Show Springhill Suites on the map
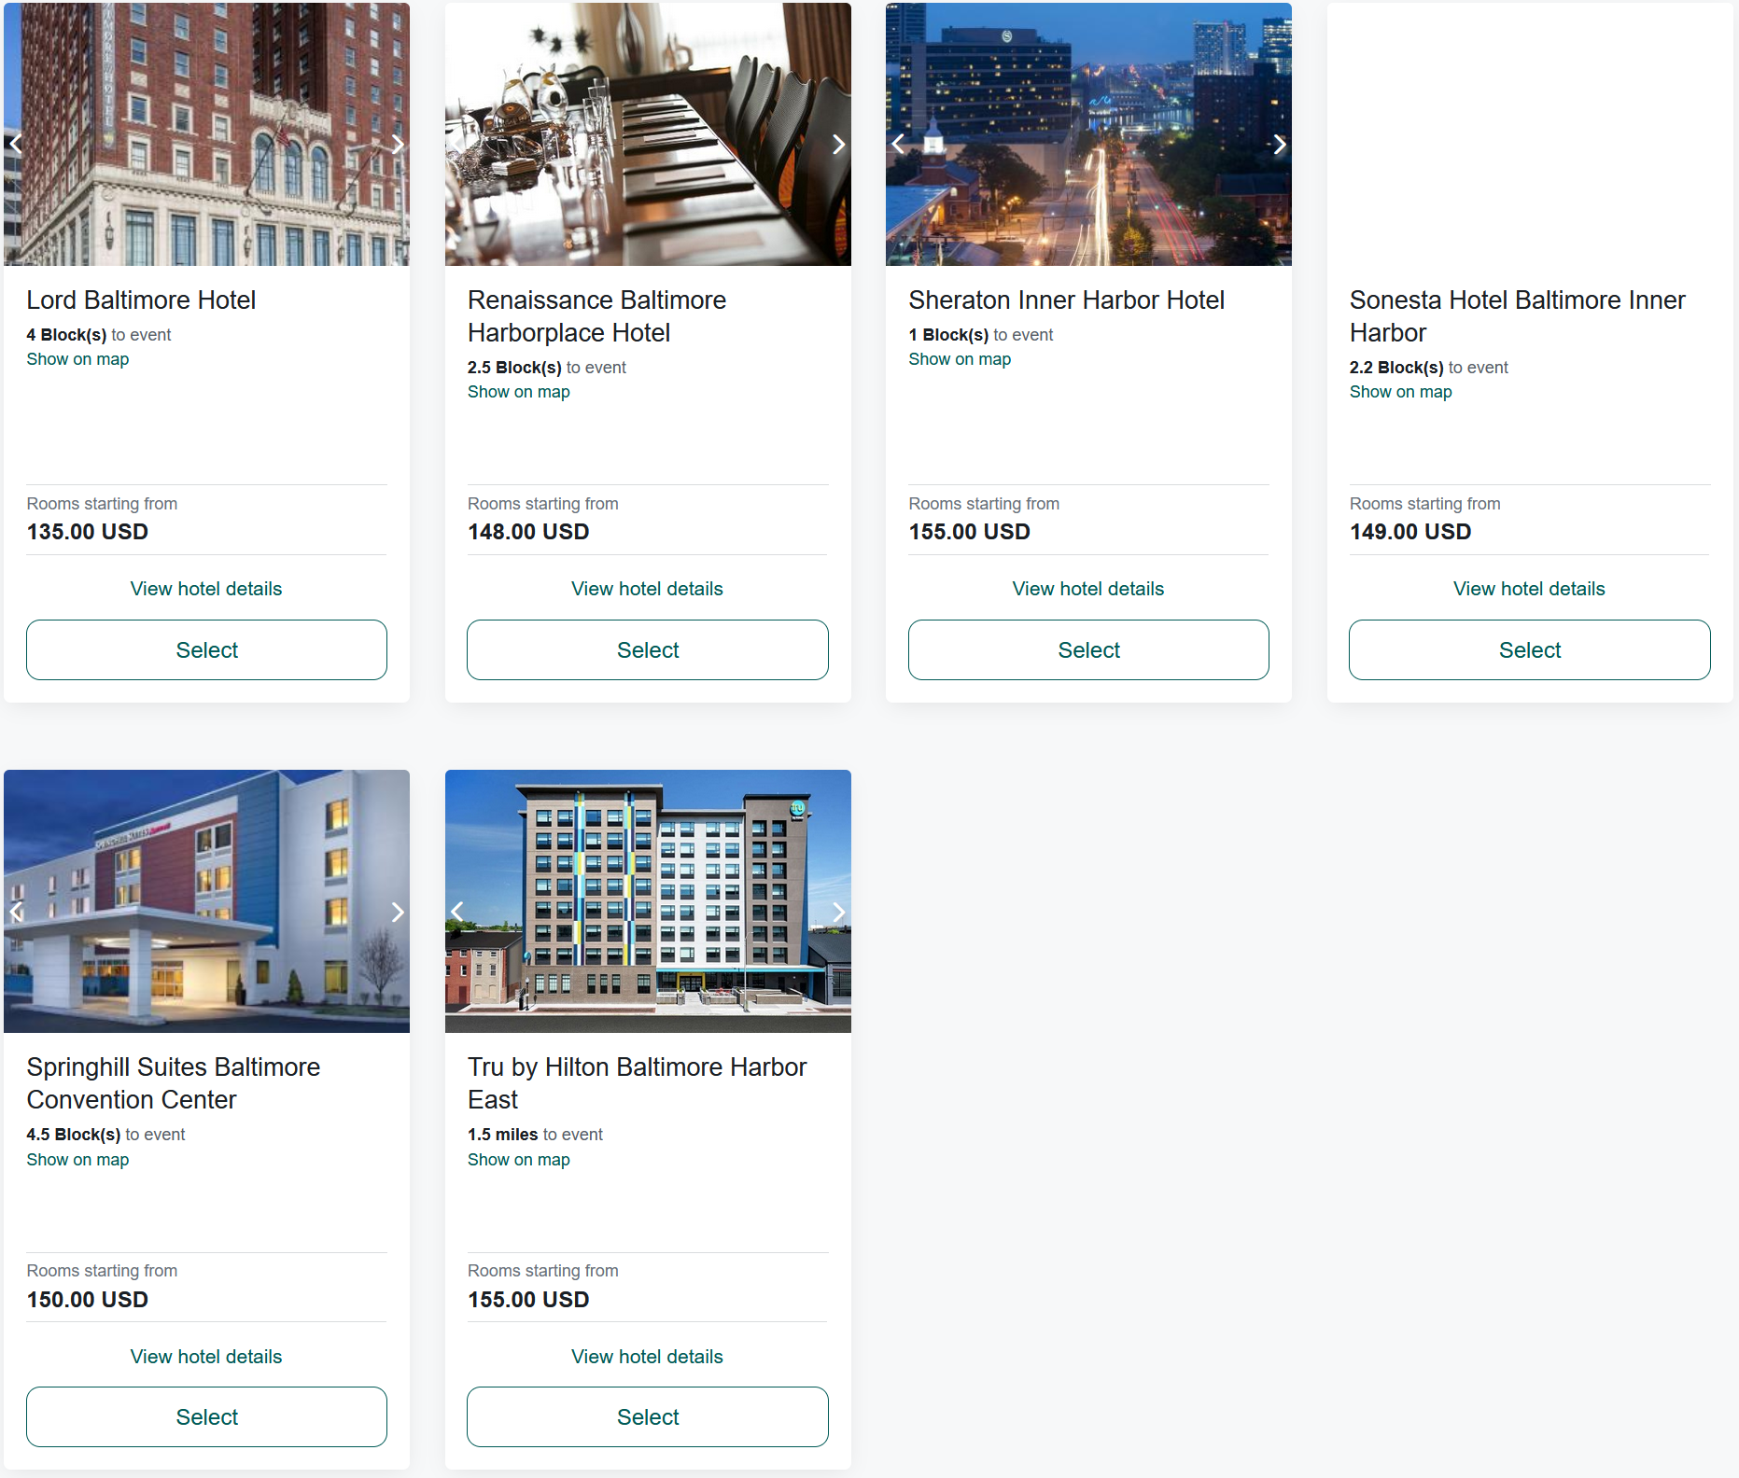The width and height of the screenshot is (1739, 1478). point(77,1160)
